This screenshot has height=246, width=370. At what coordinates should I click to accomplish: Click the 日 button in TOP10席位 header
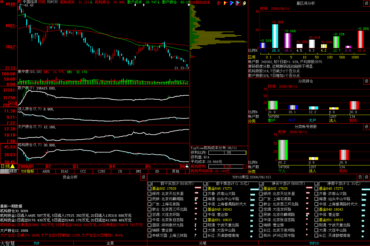360,177
